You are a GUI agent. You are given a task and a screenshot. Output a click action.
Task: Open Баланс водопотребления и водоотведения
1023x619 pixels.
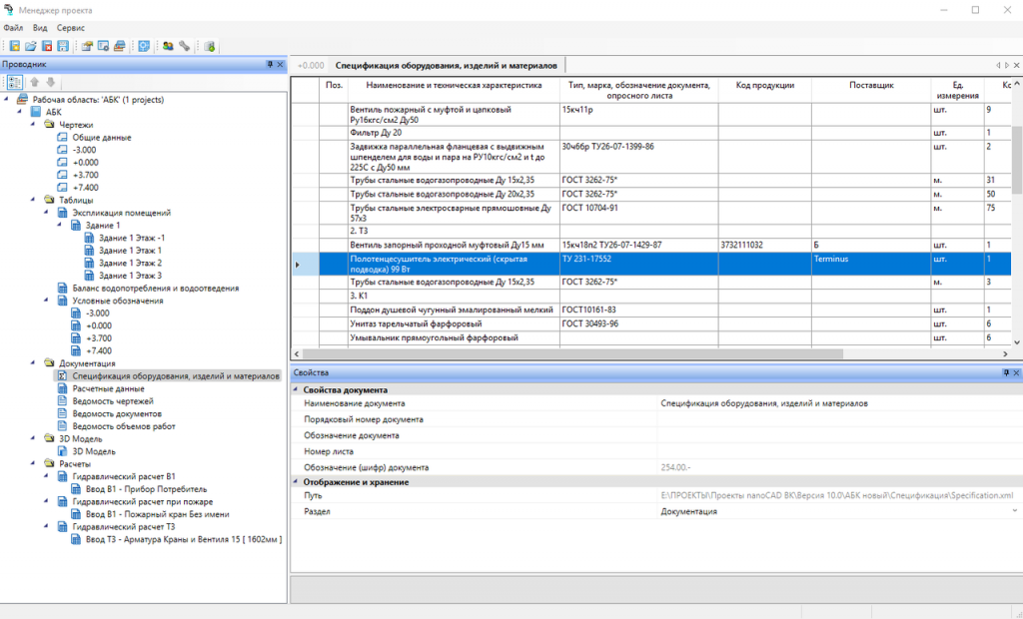pos(155,289)
